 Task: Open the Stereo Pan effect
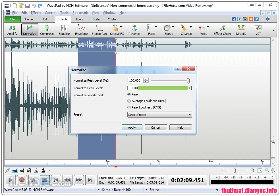[99, 30]
